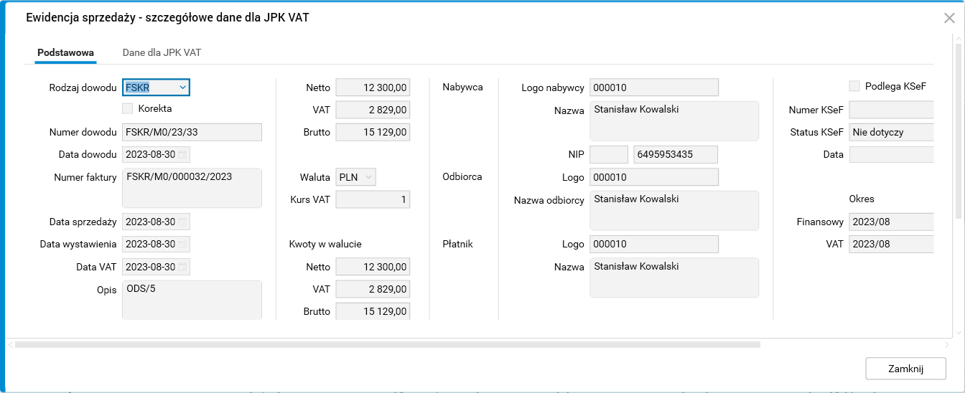
Task: Open the Data VAT calendar picker
Action: (183, 267)
